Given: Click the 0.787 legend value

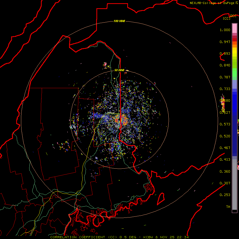Looking at the screenshot, I should coord(225,77).
